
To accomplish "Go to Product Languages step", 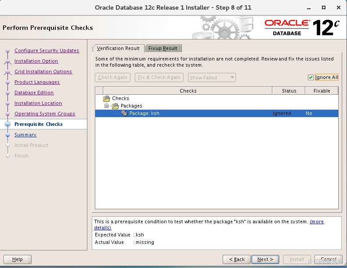I will pos(37,82).
